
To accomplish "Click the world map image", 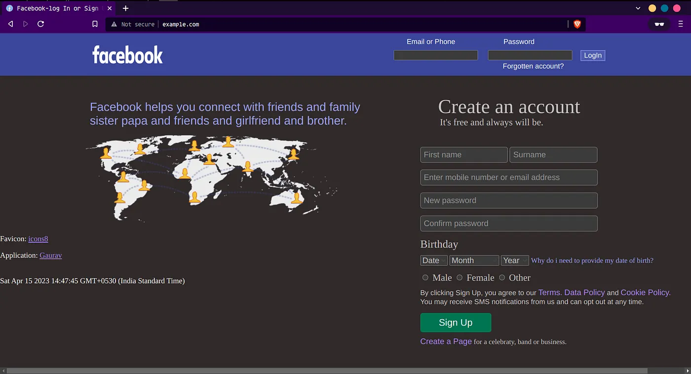I will tap(211, 178).
